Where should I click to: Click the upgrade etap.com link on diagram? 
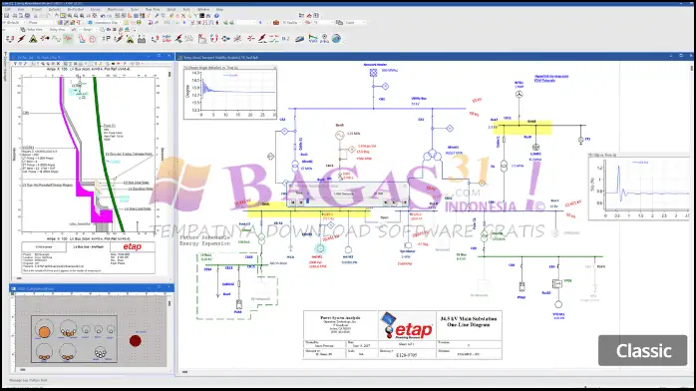(550, 77)
